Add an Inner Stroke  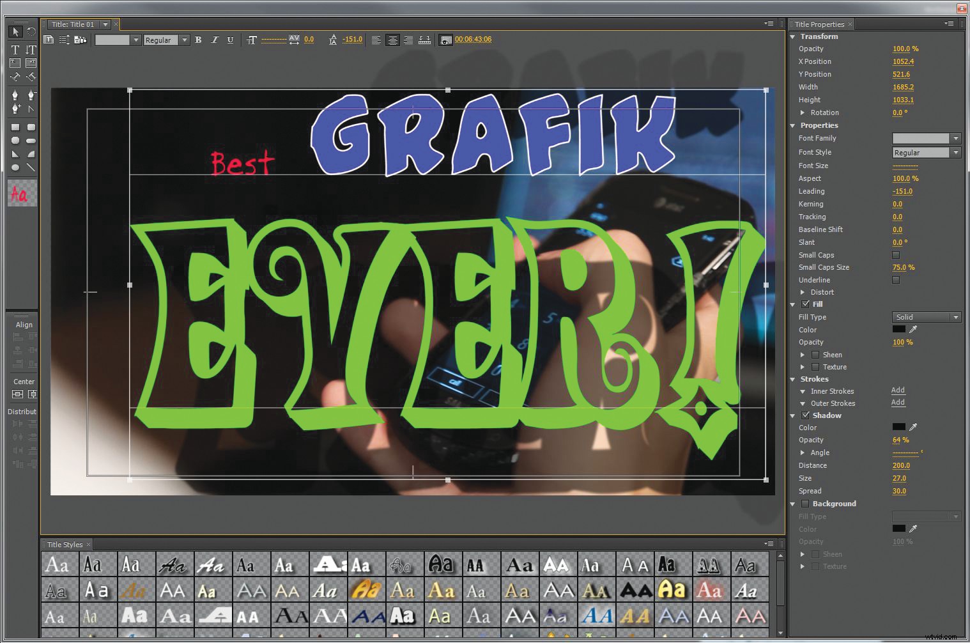898,391
